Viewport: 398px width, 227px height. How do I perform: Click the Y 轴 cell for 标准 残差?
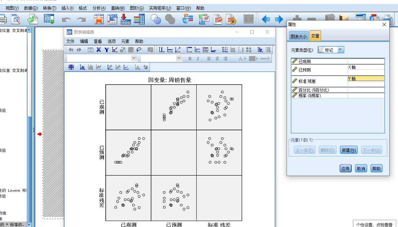[x=366, y=79]
